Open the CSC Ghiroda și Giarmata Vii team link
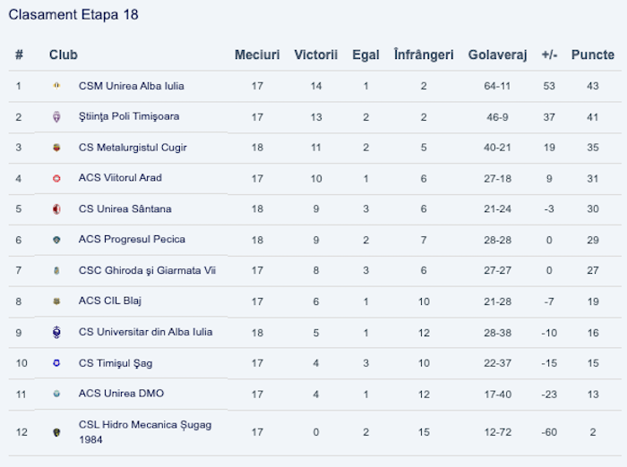Image resolution: width=627 pixels, height=467 pixels. coord(147,270)
